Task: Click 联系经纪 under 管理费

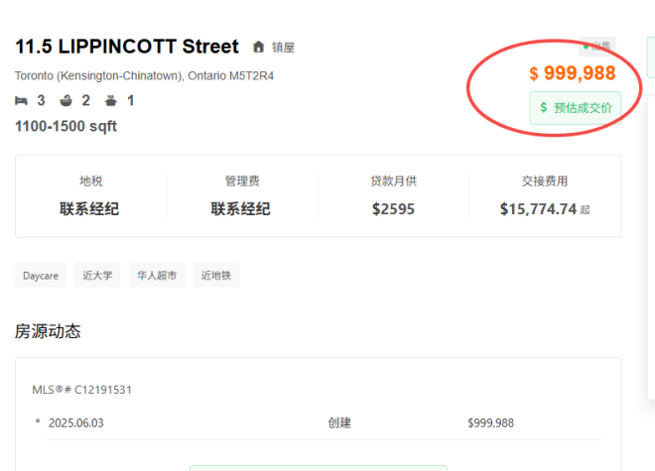Action: [240, 209]
